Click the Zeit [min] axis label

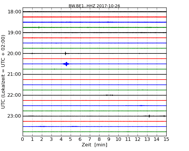coord(94,145)
